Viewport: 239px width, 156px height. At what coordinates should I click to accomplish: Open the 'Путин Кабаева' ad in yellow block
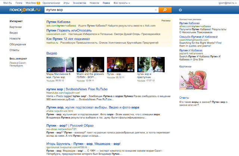tap(58, 22)
